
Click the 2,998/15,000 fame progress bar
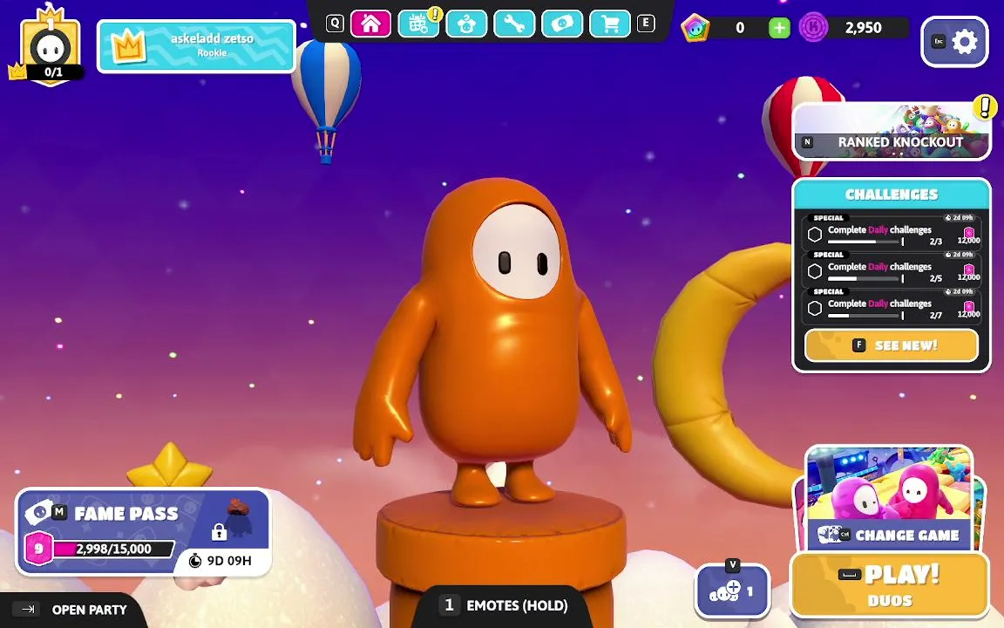pyautogui.click(x=113, y=549)
